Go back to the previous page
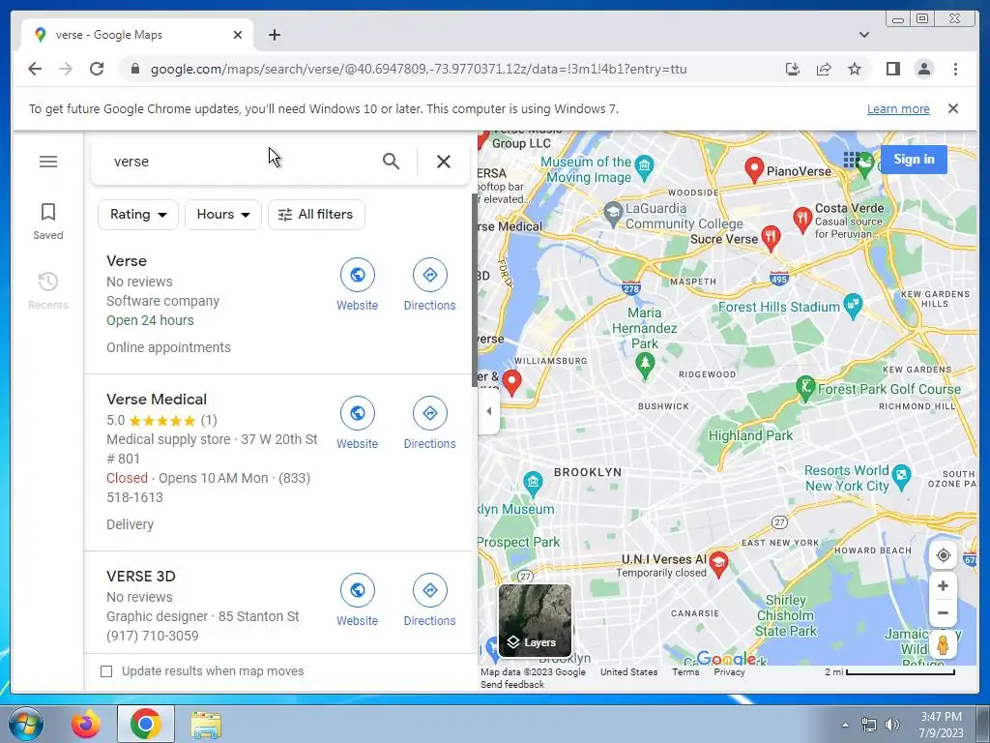 click(35, 69)
